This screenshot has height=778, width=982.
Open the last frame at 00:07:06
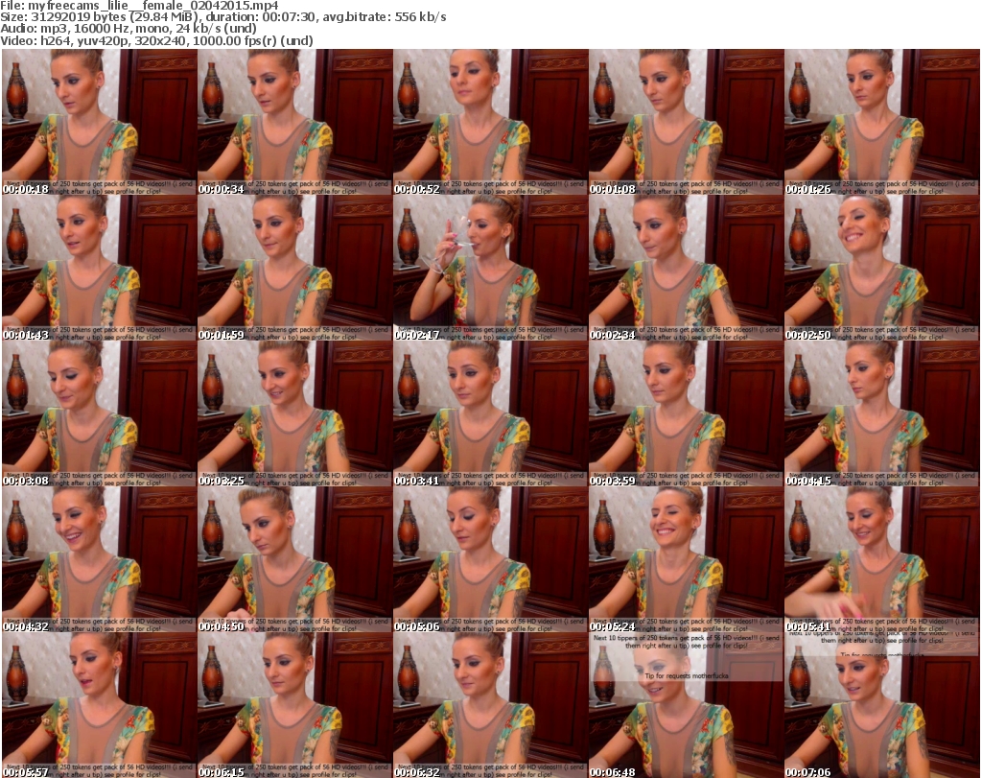881,705
